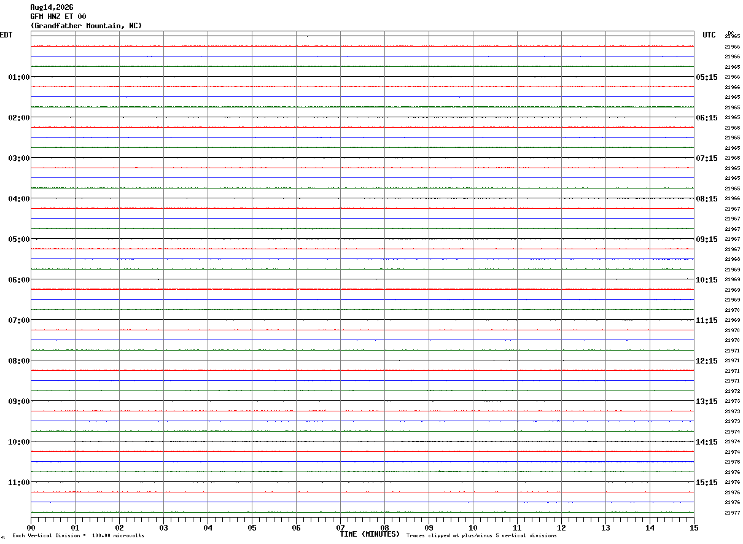Click minute 07 on the time axis
Image resolution: width=743 pixels, height=544 pixels.
(x=340, y=527)
